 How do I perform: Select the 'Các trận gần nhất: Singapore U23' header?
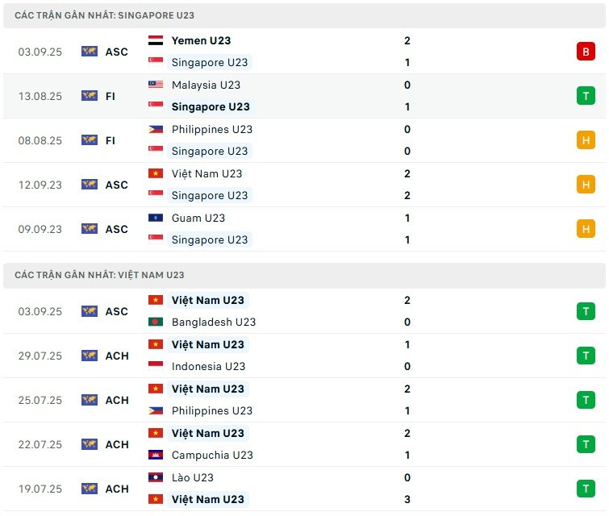[104, 15]
